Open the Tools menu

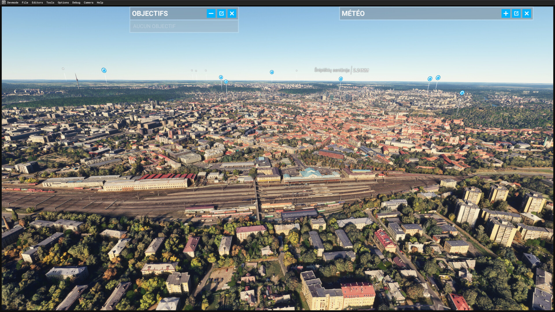[x=50, y=3]
